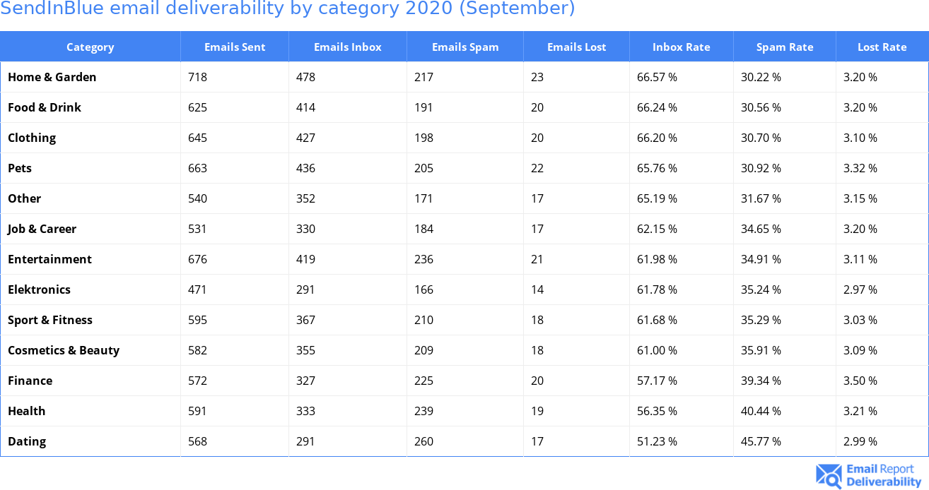Viewport: 929px width, 490px height.
Task: Sort by the Spam Rate column header
Action: click(x=785, y=47)
